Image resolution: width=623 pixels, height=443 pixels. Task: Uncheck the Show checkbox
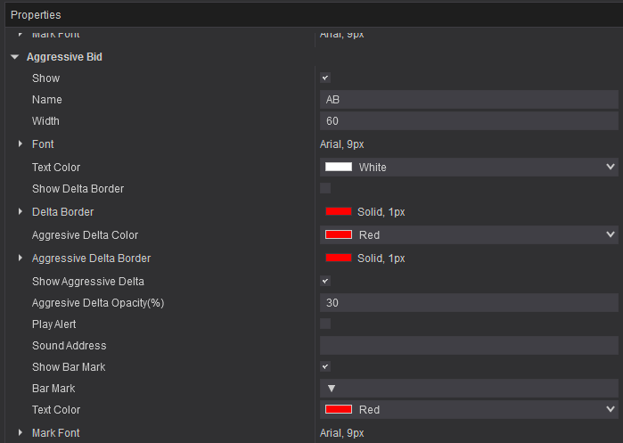[x=325, y=78]
